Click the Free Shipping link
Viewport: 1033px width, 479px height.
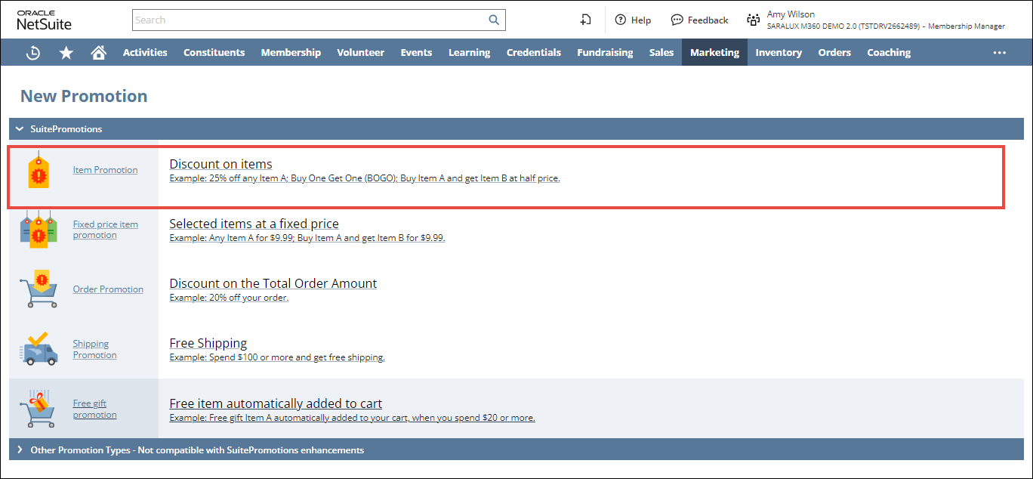point(208,343)
